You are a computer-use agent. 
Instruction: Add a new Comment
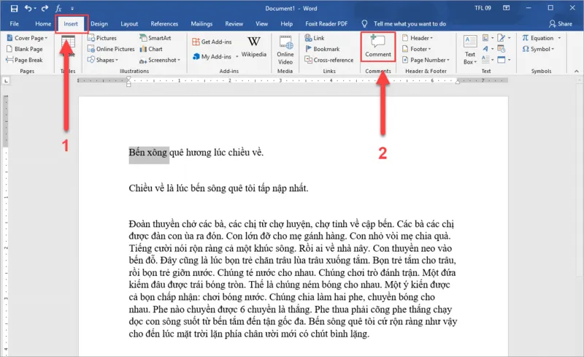point(378,47)
